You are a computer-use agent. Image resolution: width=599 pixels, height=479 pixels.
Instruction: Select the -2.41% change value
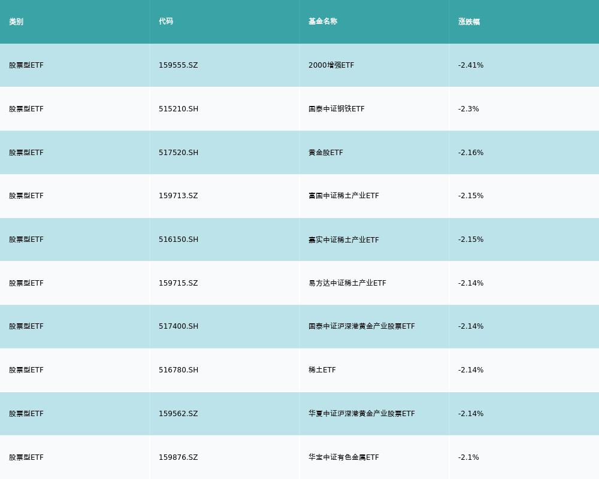coord(471,65)
